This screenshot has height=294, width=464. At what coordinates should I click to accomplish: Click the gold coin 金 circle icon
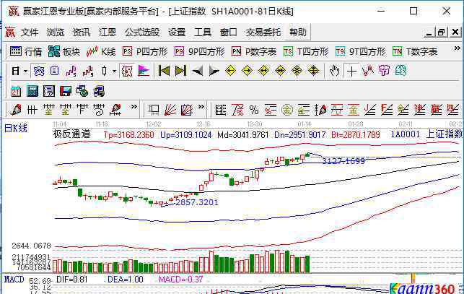pos(286,111)
